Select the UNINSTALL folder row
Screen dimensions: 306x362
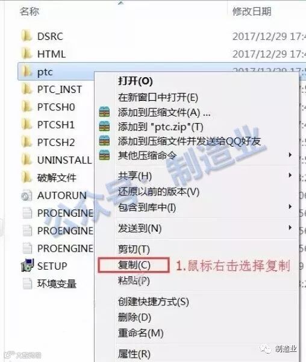coord(57,160)
